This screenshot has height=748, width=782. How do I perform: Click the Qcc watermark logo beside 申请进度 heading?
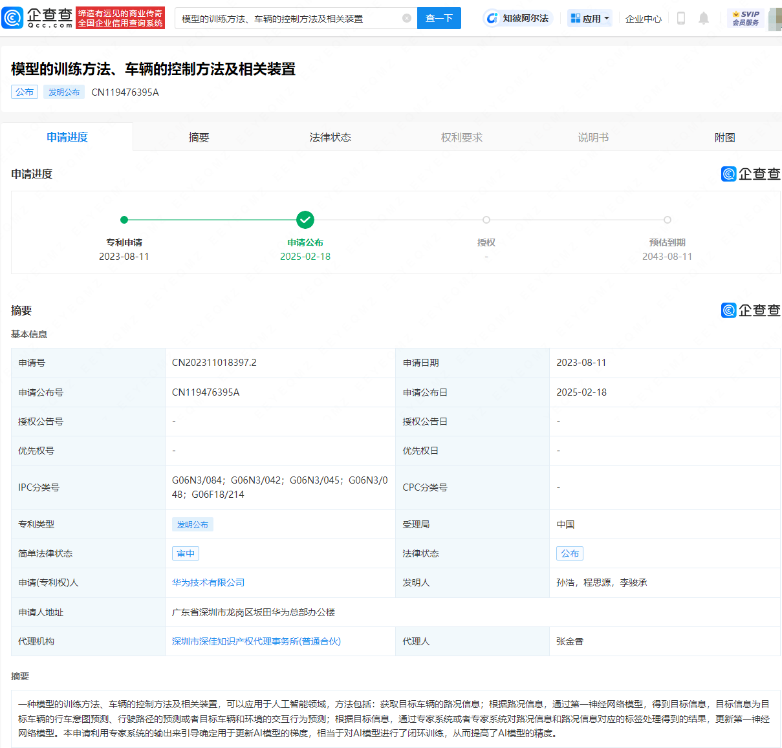tap(750, 174)
